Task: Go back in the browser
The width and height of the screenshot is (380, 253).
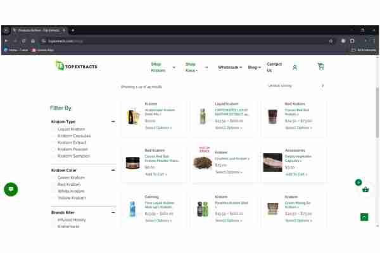Action: pos(6,41)
